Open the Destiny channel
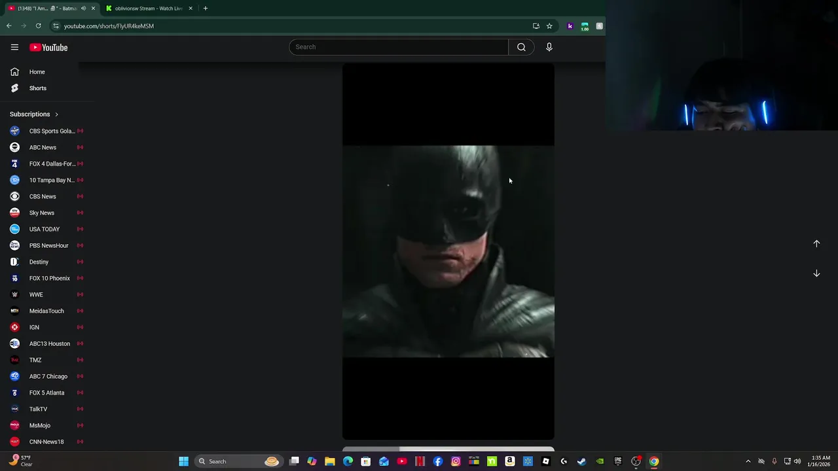The height and width of the screenshot is (471, 838). (x=46, y=262)
